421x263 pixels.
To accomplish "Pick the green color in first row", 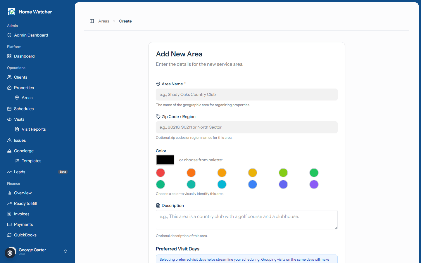I will (x=314, y=173).
